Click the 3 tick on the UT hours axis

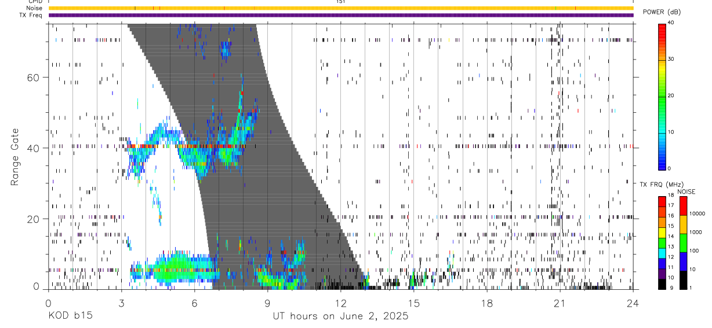[x=121, y=303]
